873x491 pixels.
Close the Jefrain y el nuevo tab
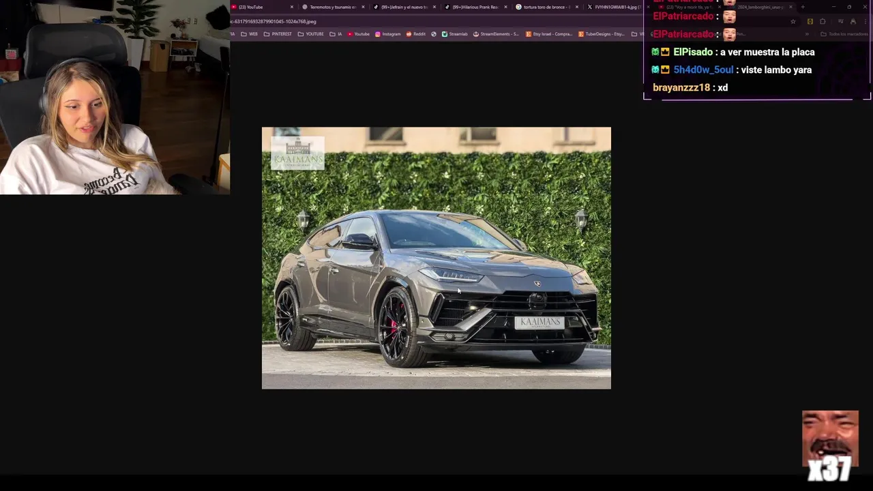click(x=434, y=7)
